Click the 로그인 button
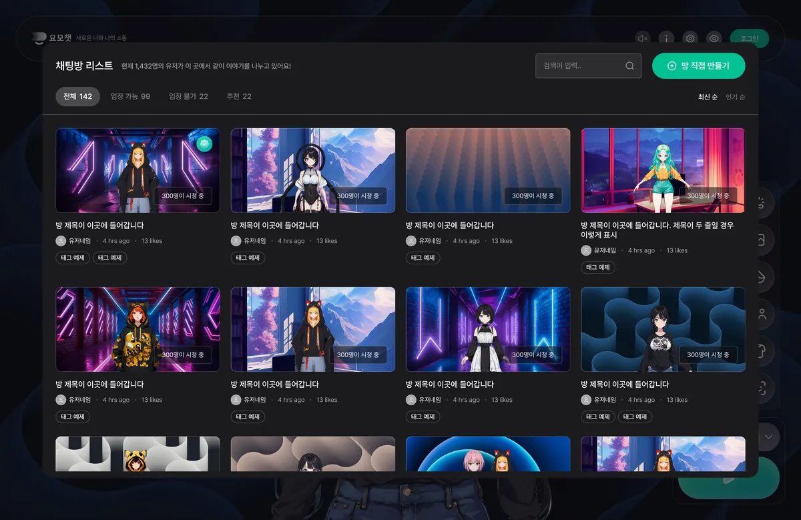 pyautogui.click(x=749, y=38)
